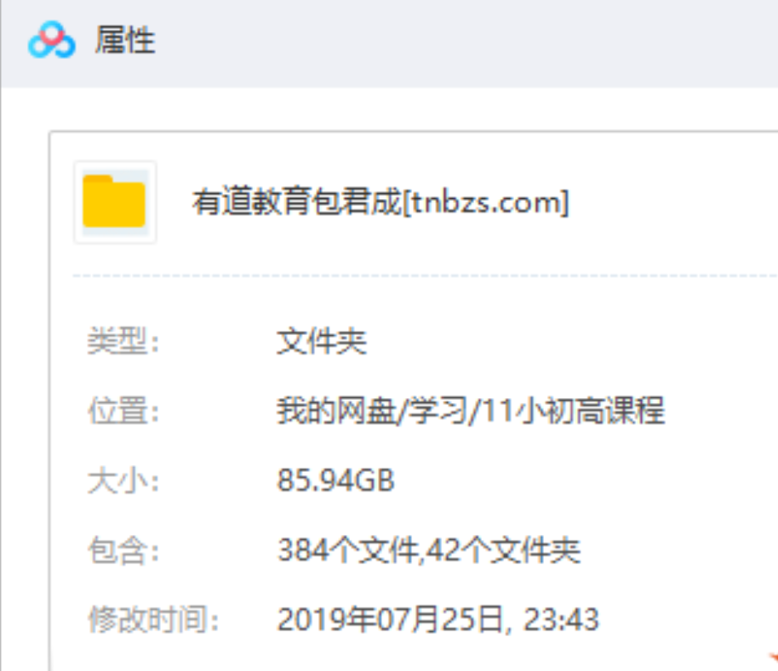Viewport: 778px width, 671px height.
Task: Click the empty title bar beside 属性
Action: point(466,43)
